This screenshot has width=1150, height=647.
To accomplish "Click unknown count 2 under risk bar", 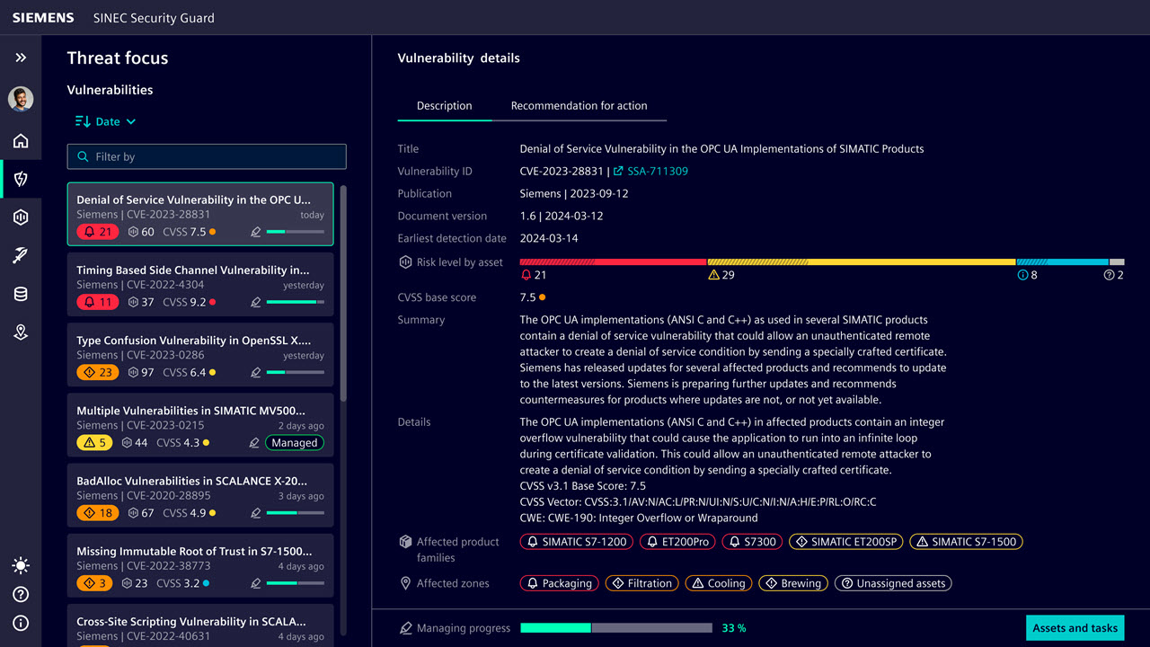I will click(x=1113, y=275).
